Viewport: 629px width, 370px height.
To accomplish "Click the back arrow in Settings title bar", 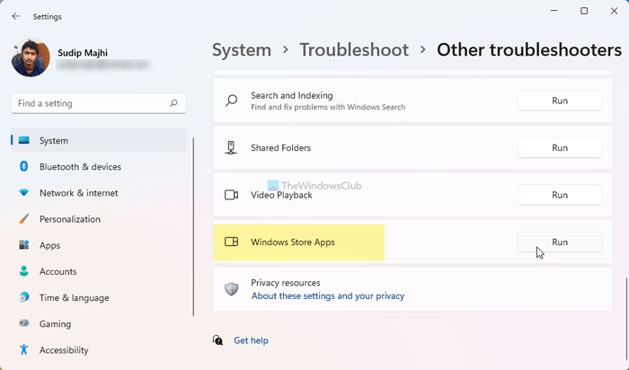I will click(15, 16).
